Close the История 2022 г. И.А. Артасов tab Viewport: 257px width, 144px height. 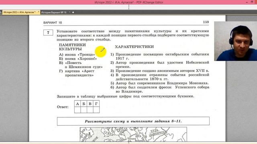click(39, 12)
